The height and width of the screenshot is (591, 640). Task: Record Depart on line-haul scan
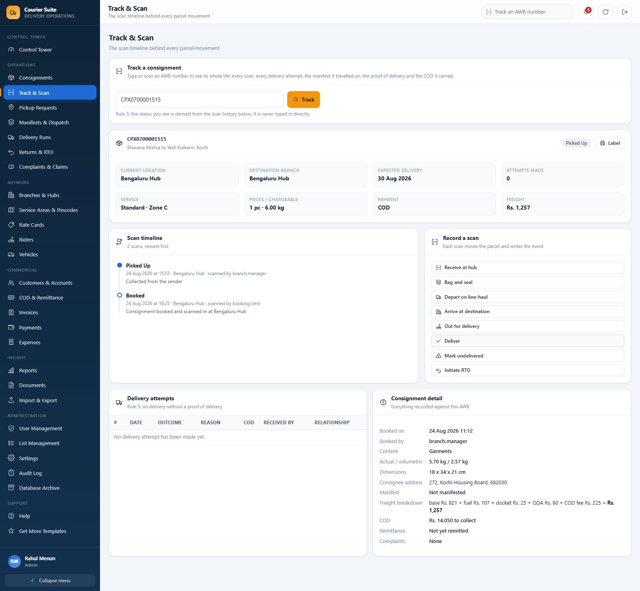click(x=528, y=297)
